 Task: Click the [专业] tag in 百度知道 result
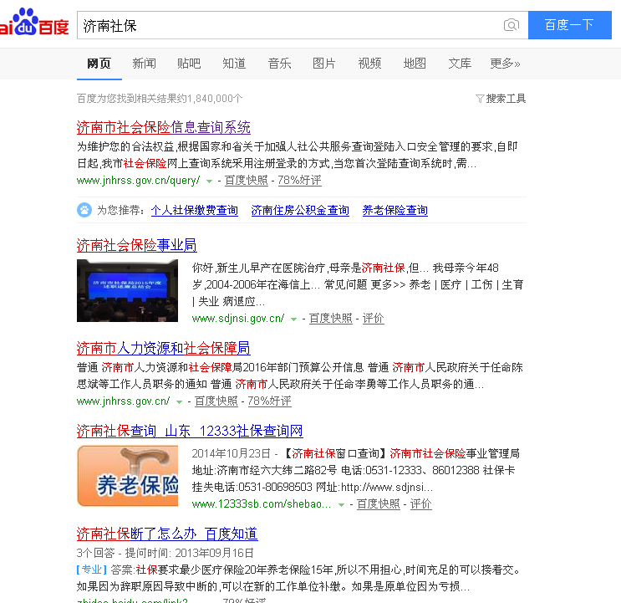click(91, 570)
